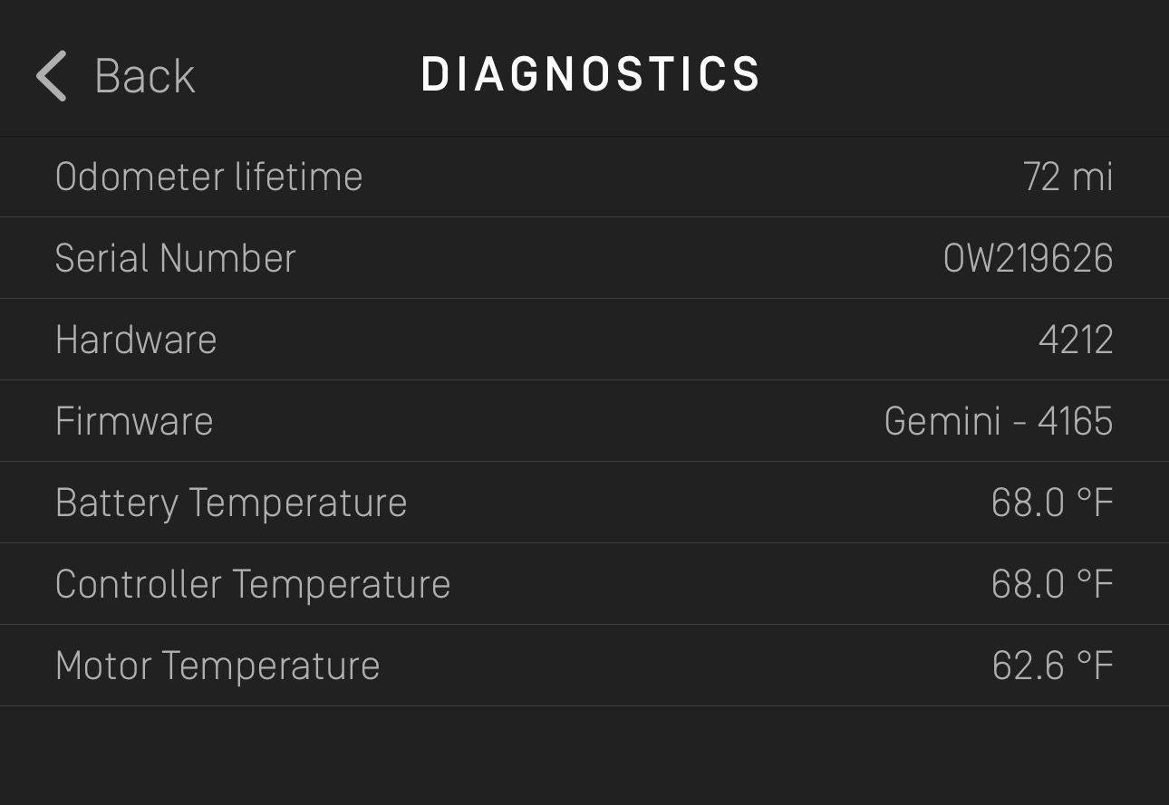
Task: Tap the DIAGNOSTICS page title
Action: [591, 74]
